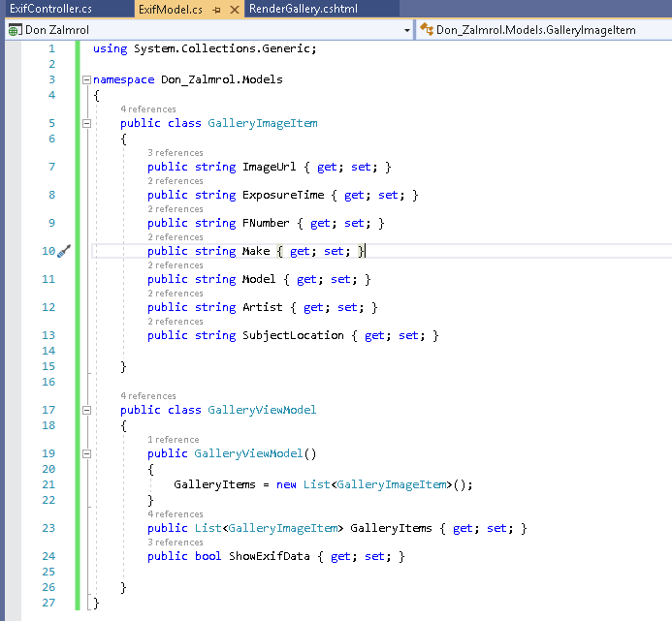Viewport: 672px width, 621px height.
Task: Pin the ExifModel.cs tab
Action: [x=216, y=10]
